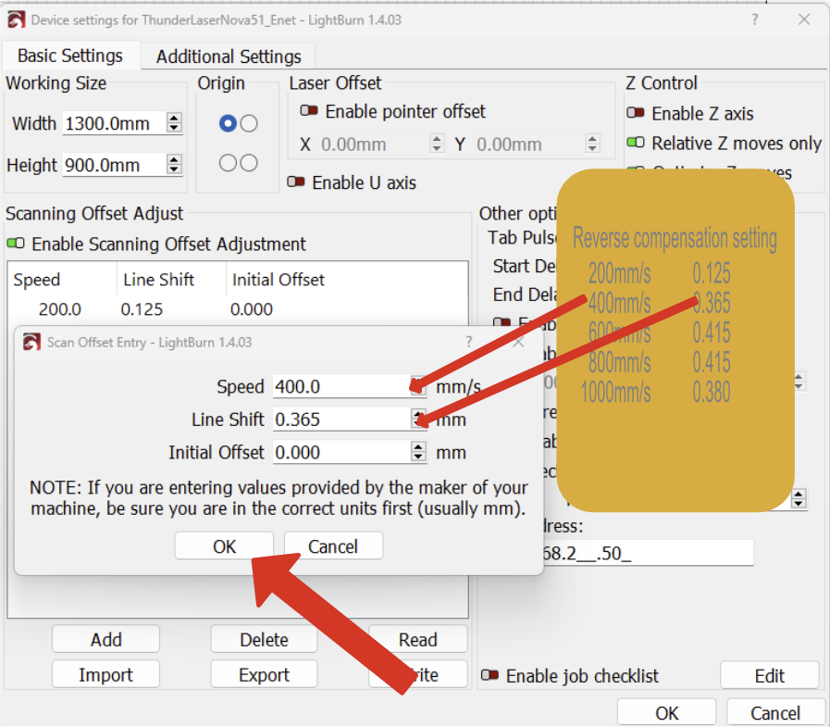Select the 200.0 speed row in offset table

(238, 309)
